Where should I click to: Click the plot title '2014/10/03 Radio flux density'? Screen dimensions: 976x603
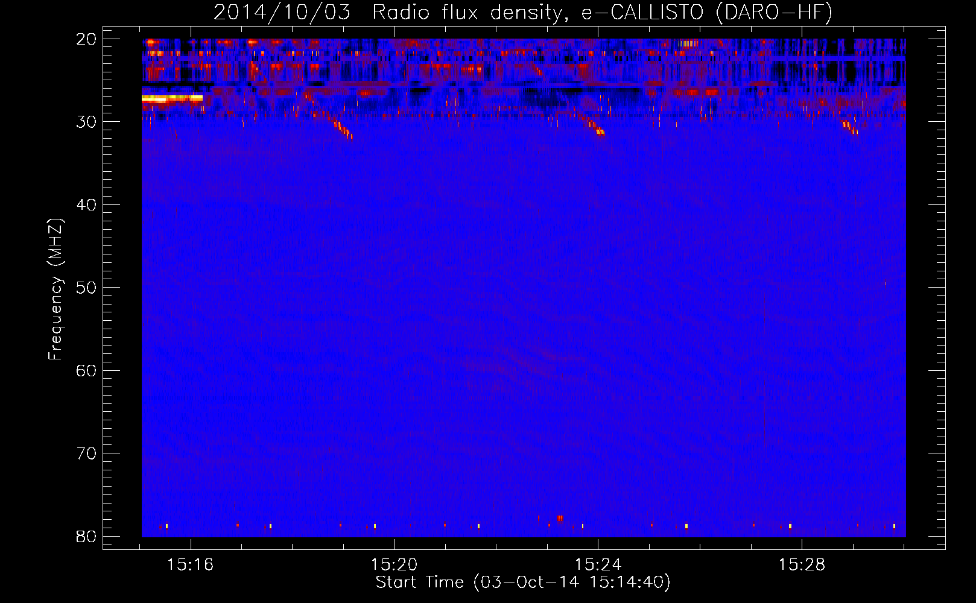pos(523,13)
